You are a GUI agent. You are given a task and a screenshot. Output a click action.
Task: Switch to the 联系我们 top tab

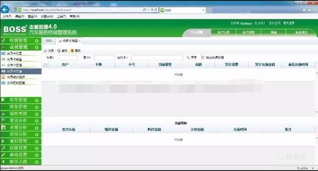coord(301,33)
